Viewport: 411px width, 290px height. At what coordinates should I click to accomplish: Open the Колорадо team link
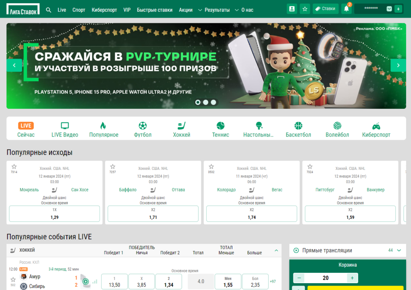click(x=226, y=190)
